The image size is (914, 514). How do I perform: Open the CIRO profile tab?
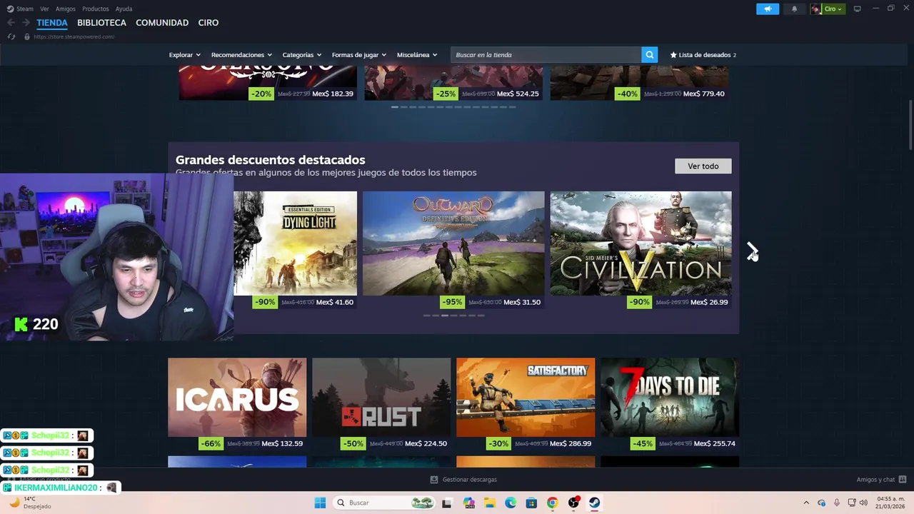(209, 23)
